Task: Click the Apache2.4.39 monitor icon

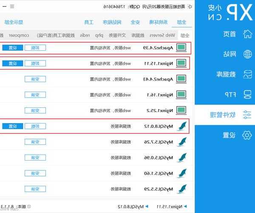Action: pyautogui.click(x=181, y=48)
